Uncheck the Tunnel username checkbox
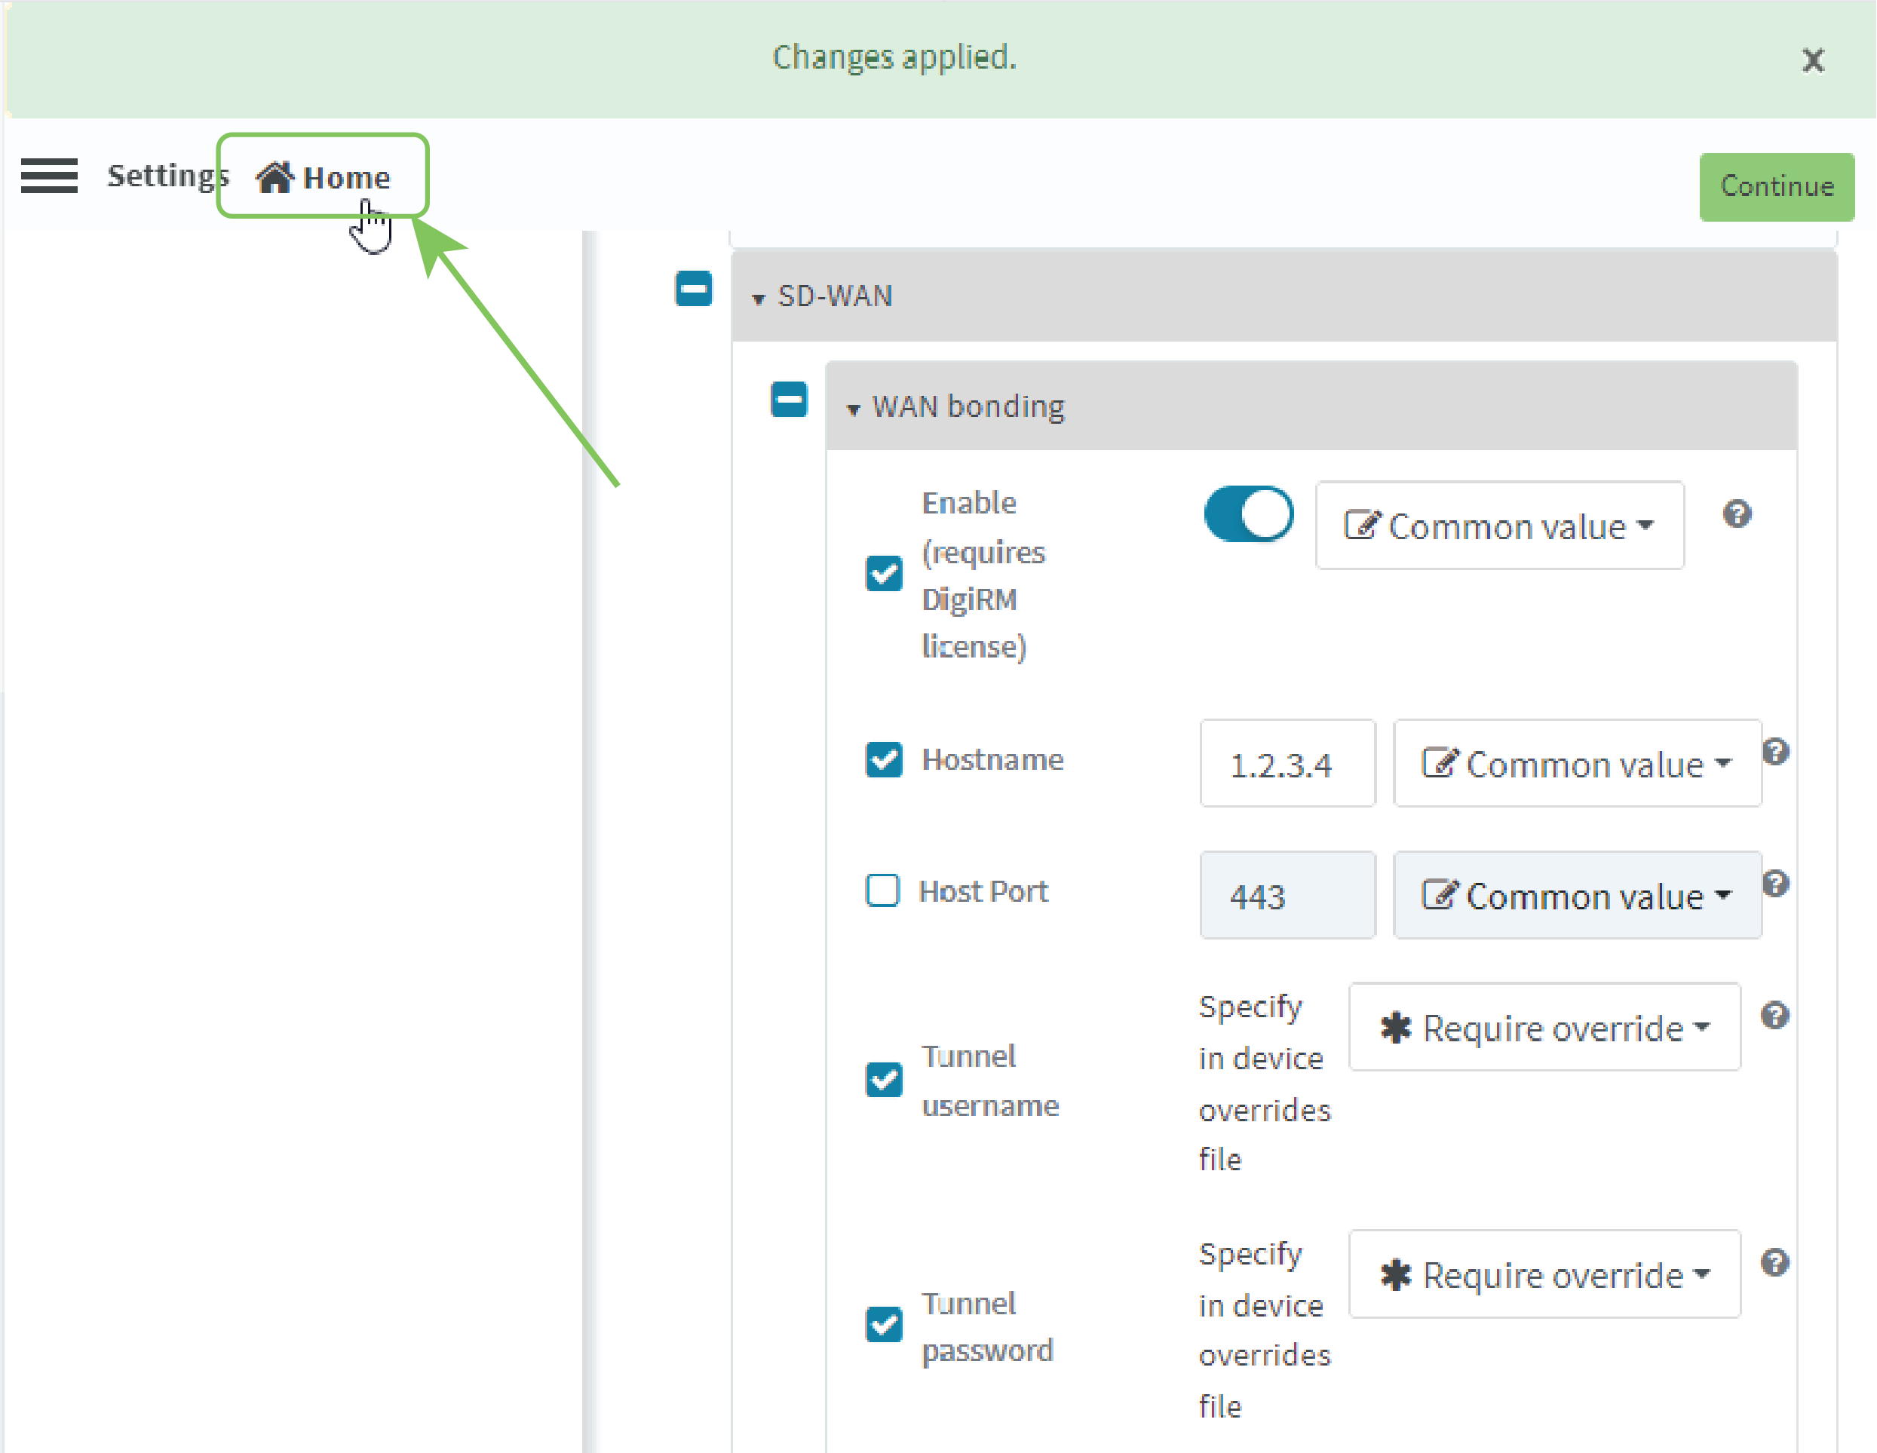1877x1453 pixels. (884, 1079)
